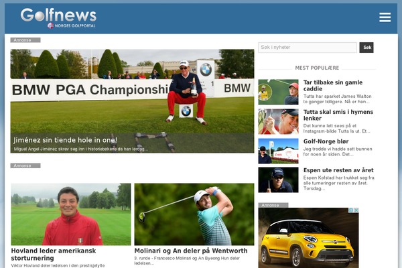This screenshot has width=402, height=268.
Task: Click the Annonse label above car advertisement
Action: tap(273, 205)
